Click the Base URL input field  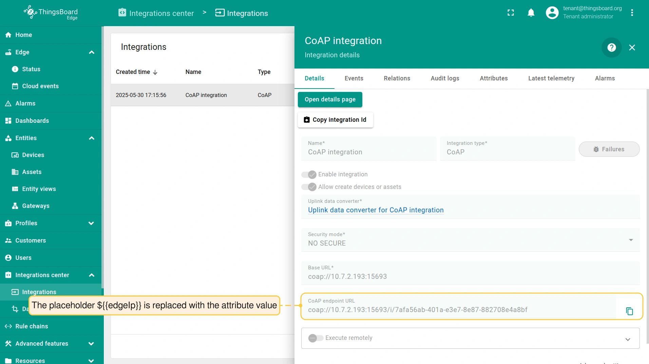[470, 276]
